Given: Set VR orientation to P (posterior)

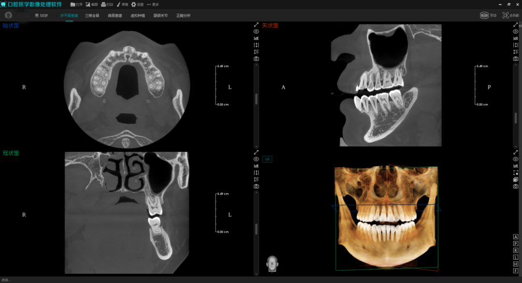Looking at the screenshot, I should (x=515, y=244).
